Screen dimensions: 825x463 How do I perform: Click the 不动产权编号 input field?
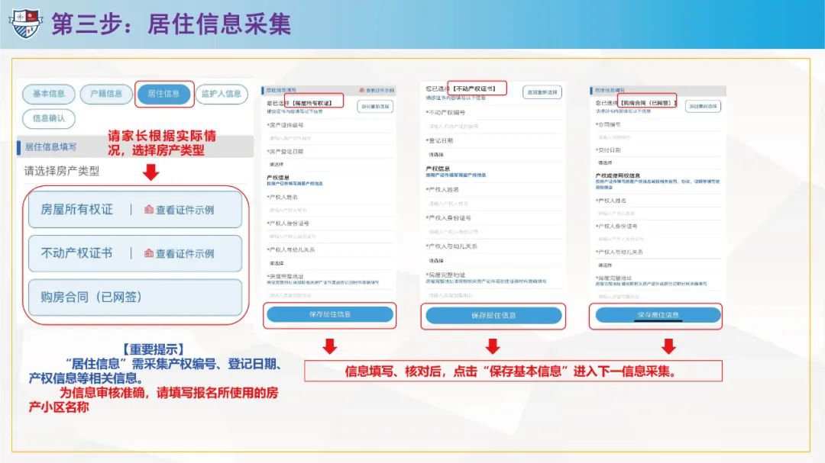click(x=493, y=127)
